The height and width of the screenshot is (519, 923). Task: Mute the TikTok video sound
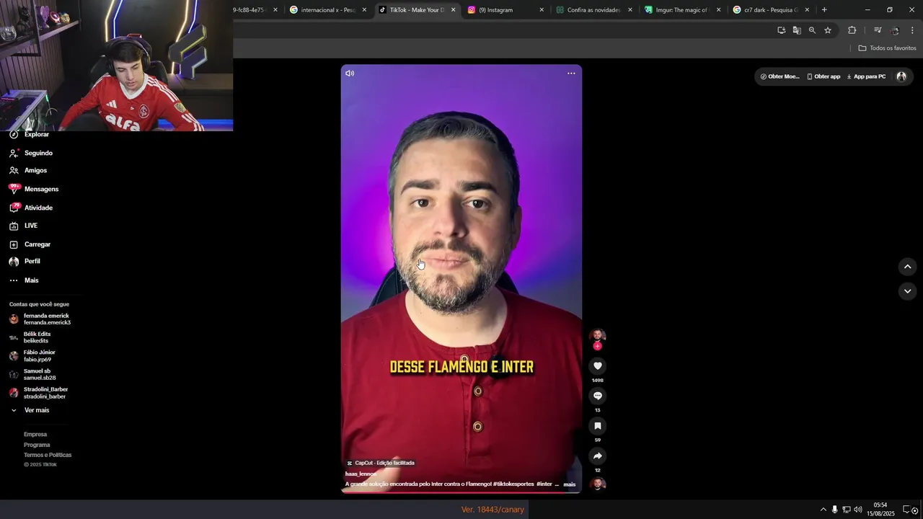350,73
